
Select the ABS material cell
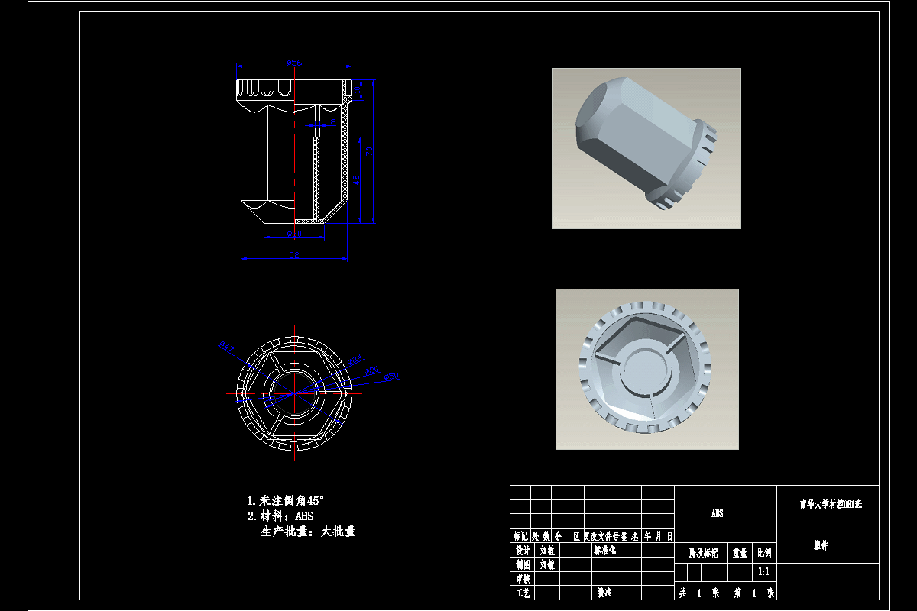click(718, 513)
